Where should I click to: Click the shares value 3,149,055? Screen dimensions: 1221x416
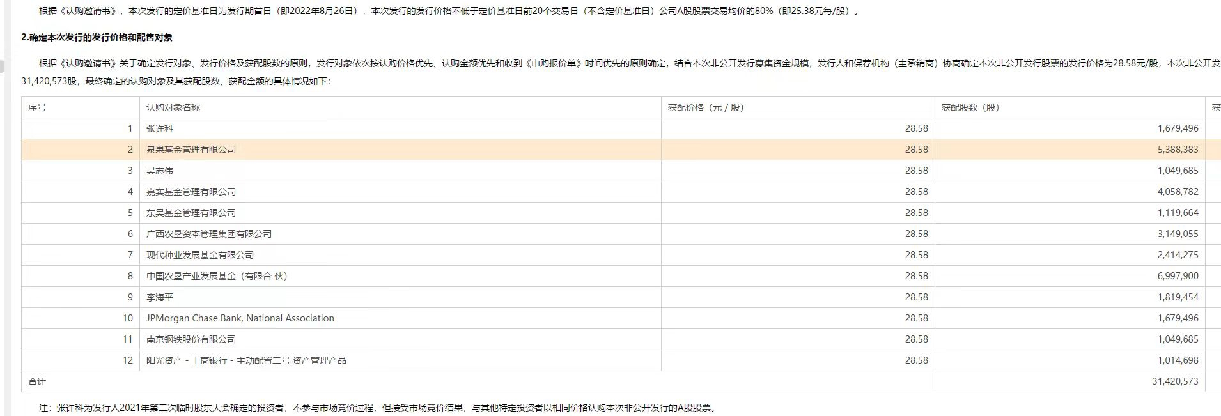pos(1178,234)
